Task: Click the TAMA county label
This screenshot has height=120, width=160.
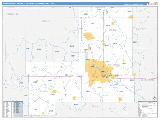Action: click(x=95, y=106)
